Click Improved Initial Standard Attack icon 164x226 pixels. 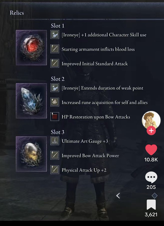click(55, 63)
